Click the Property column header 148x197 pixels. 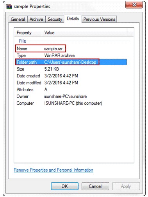(28, 32)
